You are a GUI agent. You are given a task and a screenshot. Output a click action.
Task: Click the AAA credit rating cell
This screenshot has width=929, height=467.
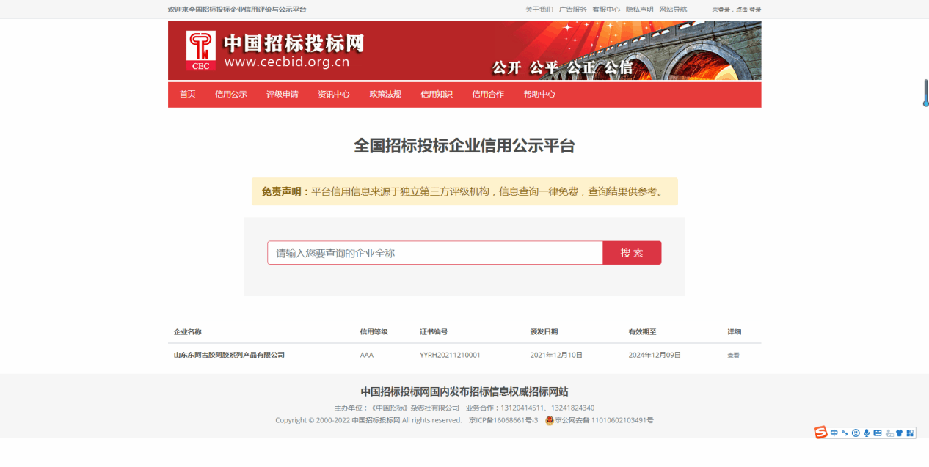click(367, 355)
